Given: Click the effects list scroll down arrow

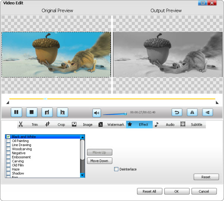Looking at the screenshot, I should pyautogui.click(x=83, y=175).
